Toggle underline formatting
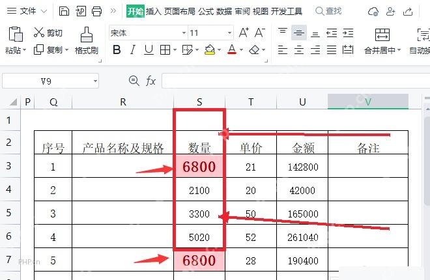Viewport: 430px width, 280px height. 149,49
